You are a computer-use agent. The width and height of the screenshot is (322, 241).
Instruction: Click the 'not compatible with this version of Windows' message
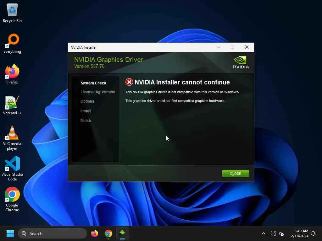point(182,92)
